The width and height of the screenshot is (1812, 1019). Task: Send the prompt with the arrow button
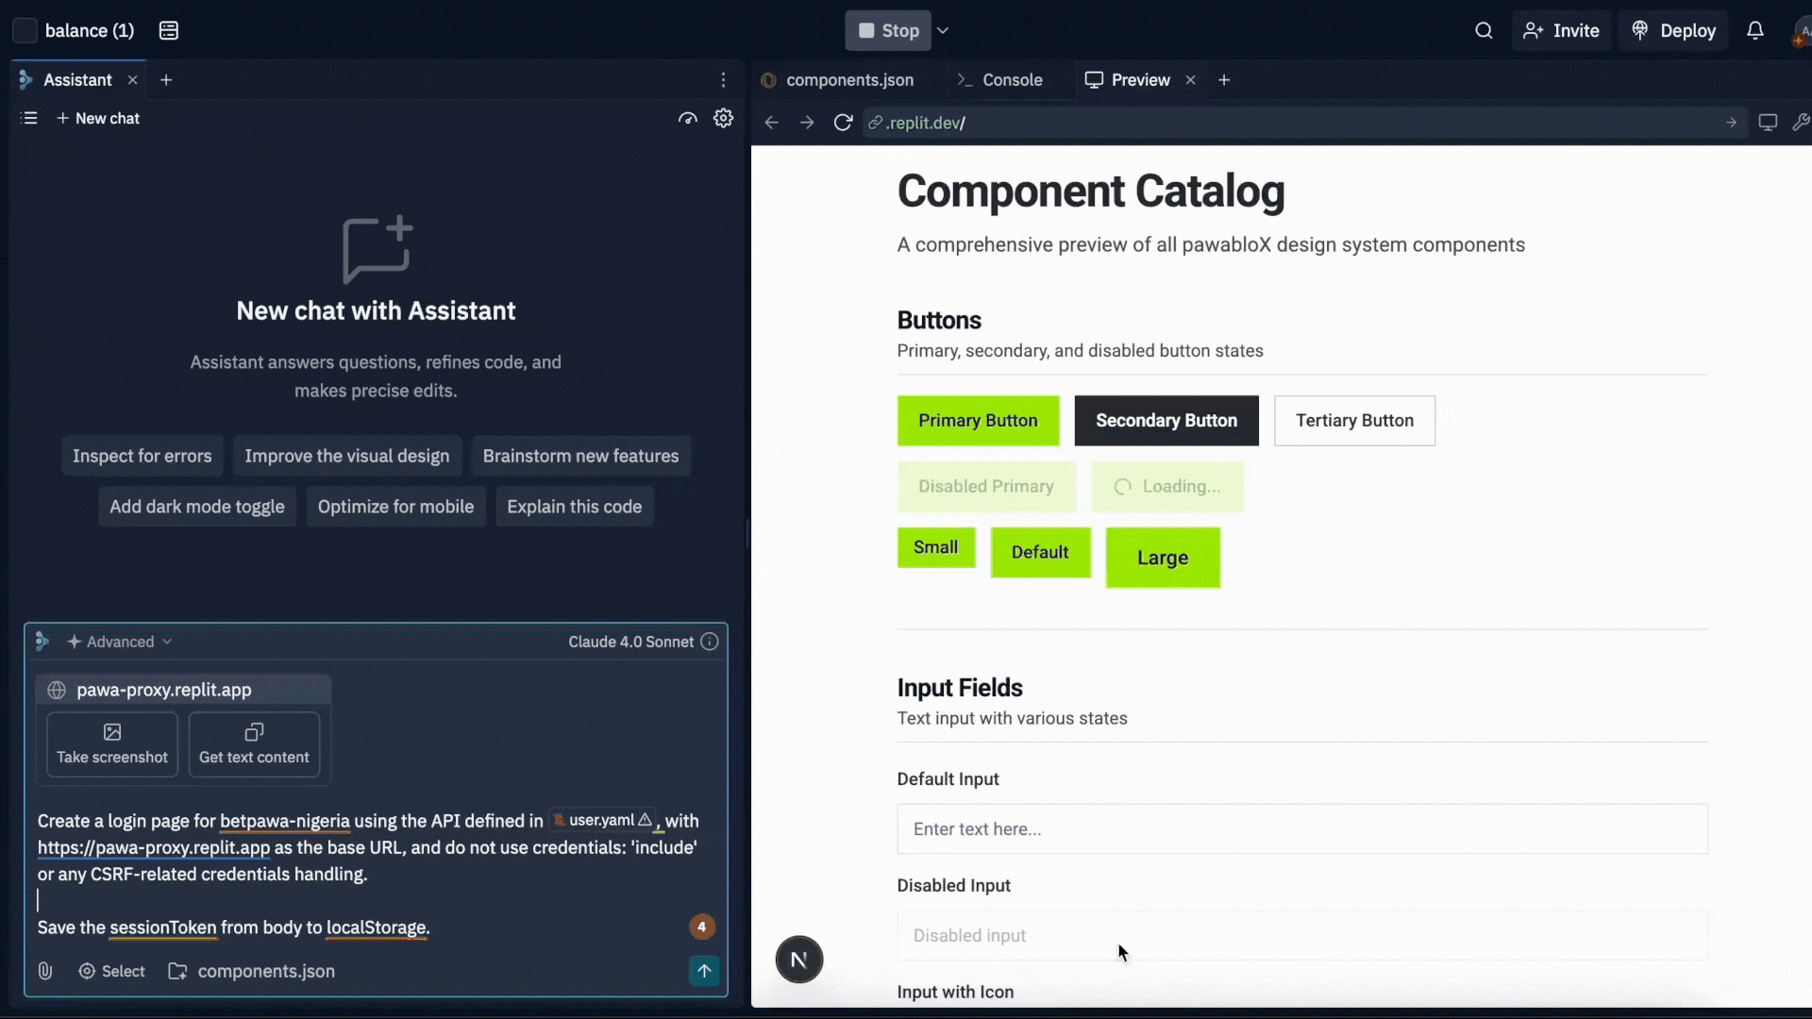coord(704,970)
